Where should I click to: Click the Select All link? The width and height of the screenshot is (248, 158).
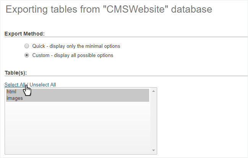(x=15, y=85)
